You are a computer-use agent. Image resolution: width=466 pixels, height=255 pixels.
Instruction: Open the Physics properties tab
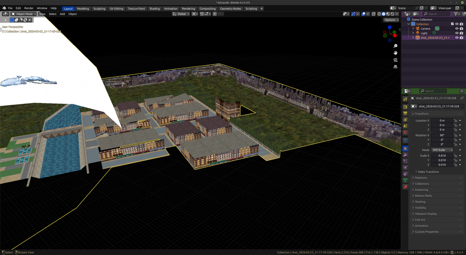[x=405, y=168]
